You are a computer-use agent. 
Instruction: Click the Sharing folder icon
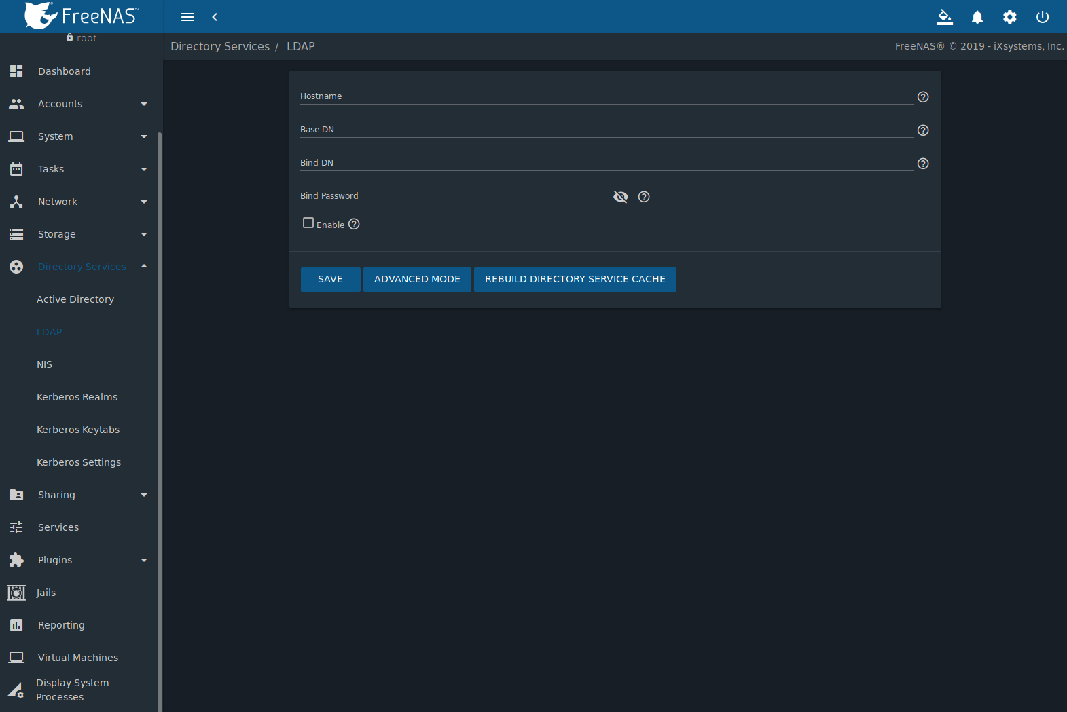16,495
